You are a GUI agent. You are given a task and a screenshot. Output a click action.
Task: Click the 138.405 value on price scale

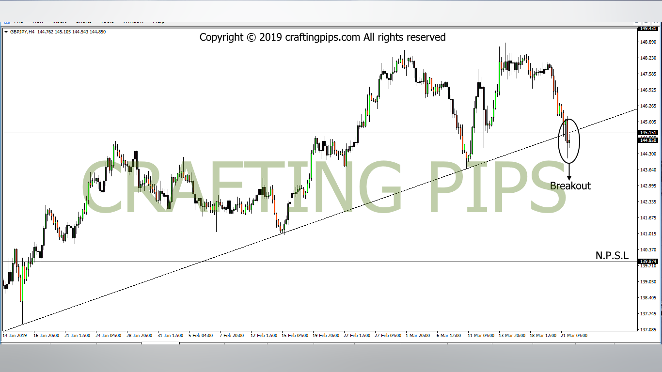point(648,298)
